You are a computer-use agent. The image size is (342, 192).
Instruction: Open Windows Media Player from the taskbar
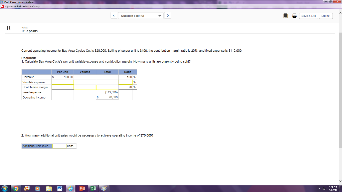click(x=38, y=189)
